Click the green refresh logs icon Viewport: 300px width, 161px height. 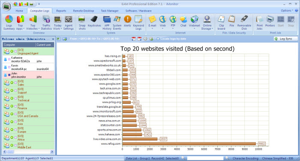(x=151, y=39)
